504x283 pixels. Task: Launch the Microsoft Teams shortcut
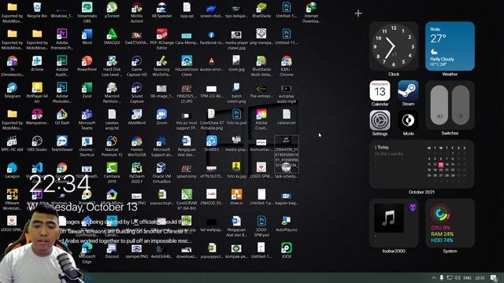click(87, 119)
